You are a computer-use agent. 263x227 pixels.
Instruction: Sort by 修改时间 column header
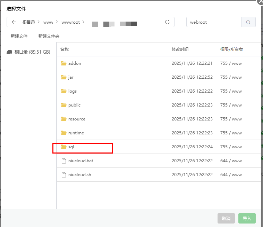tap(180, 49)
